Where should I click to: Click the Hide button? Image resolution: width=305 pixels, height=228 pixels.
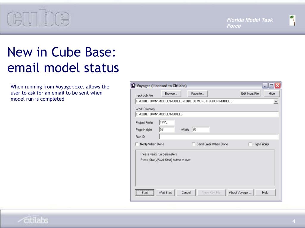[272, 94]
